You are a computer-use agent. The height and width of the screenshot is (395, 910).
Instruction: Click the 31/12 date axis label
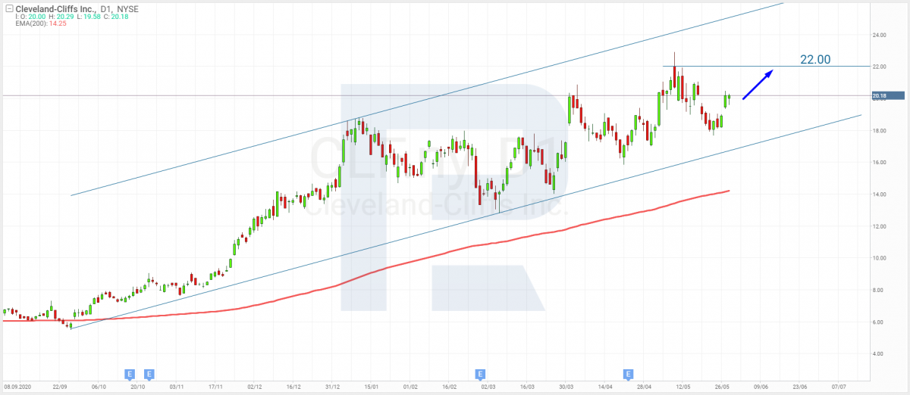coord(333,385)
